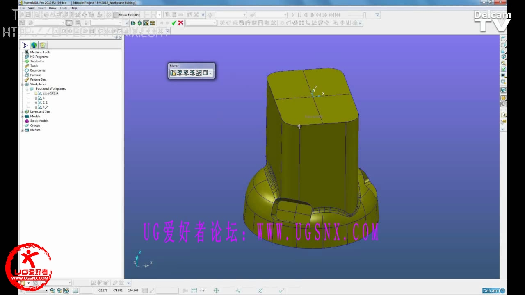Viewport: 525px width, 295px height.
Task: Select workplane ztop-175_A
Action: [x=50, y=93]
